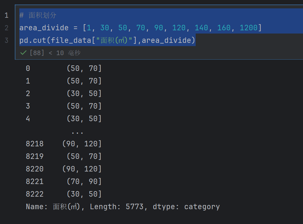Click 'dtype: category' in output summary
Screen dimensions: 303x224
186,207
